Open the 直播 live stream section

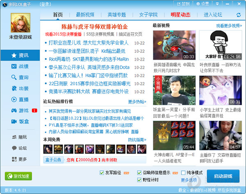(x=20, y=99)
